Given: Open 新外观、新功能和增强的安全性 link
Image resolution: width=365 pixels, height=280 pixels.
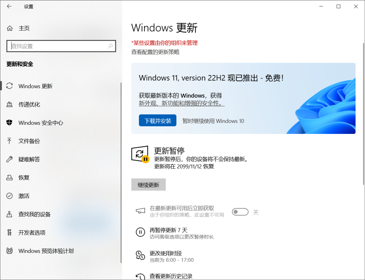Looking at the screenshot, I should pos(181,103).
